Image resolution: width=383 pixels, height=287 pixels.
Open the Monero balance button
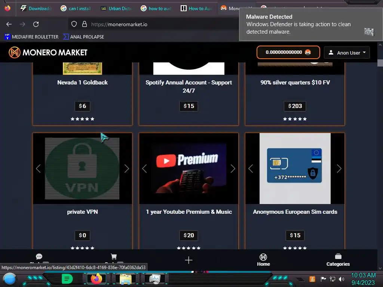pyautogui.click(x=288, y=52)
